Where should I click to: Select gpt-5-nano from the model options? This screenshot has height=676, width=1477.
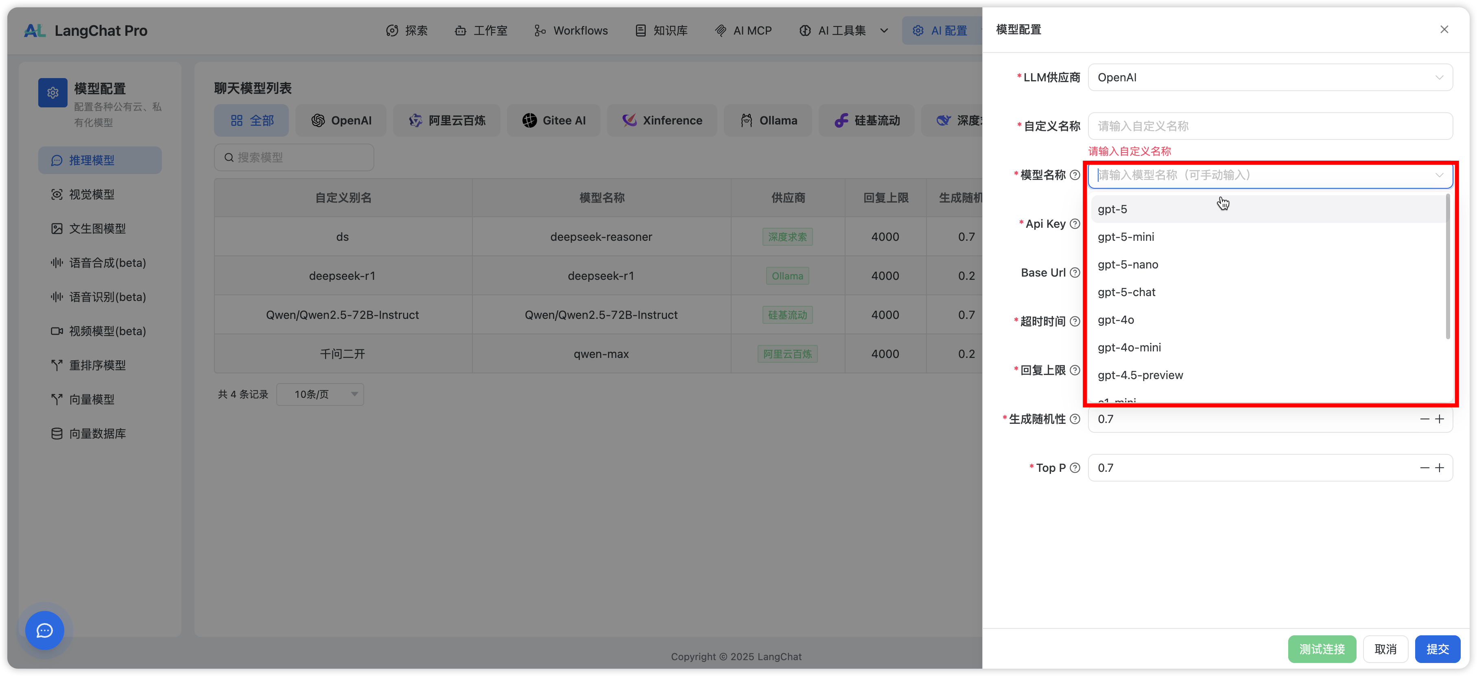pyautogui.click(x=1128, y=264)
